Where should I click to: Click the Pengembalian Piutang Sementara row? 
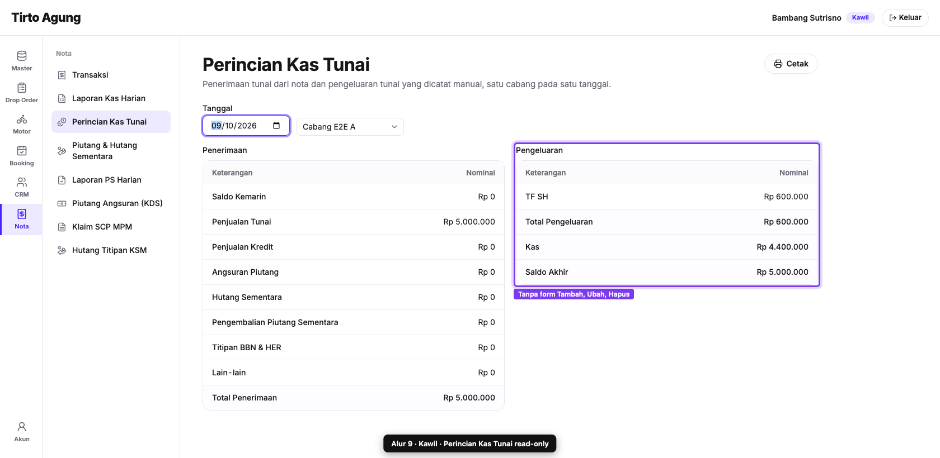click(x=354, y=322)
